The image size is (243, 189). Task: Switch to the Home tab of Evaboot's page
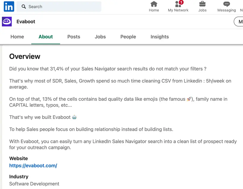[x=17, y=37]
